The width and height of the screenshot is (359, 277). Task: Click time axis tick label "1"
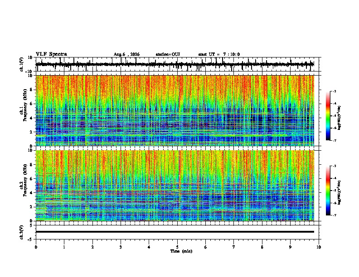point(64,247)
